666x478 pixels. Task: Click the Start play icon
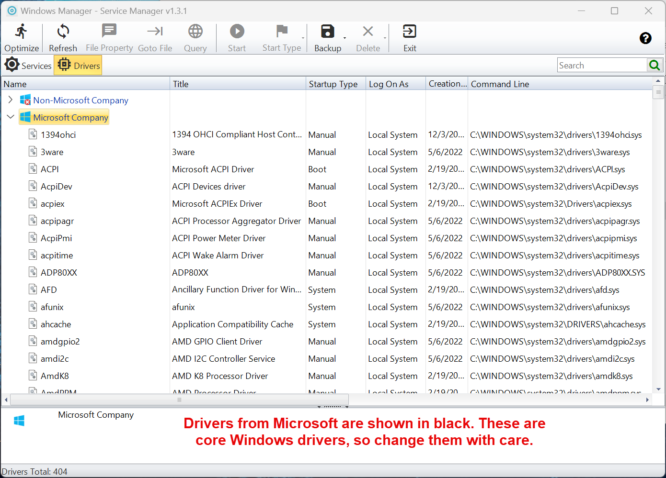[x=237, y=32]
